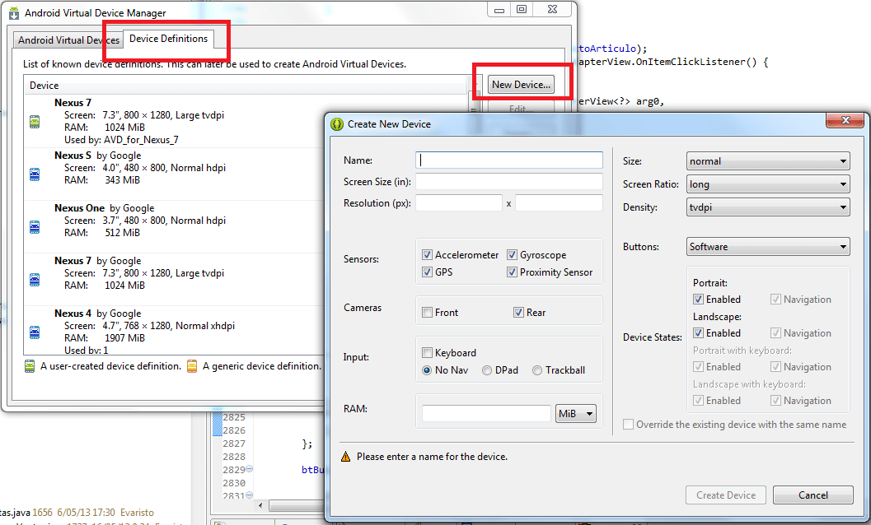Click the Resolution height field

click(x=559, y=203)
